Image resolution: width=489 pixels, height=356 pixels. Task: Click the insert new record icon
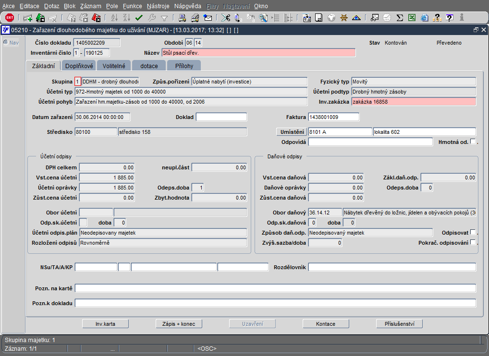pyautogui.click(x=28, y=18)
